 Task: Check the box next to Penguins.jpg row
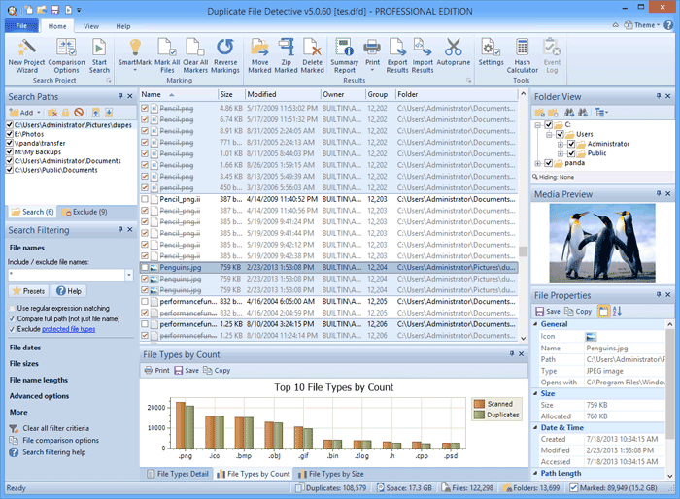point(145,266)
